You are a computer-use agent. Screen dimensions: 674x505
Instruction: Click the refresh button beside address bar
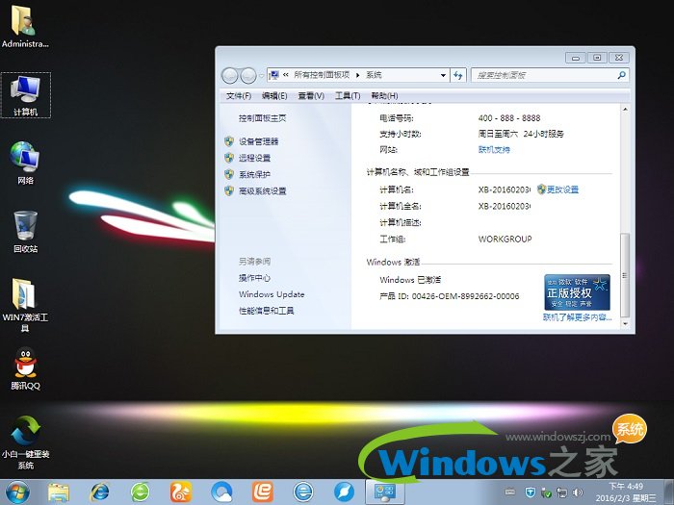[458, 76]
